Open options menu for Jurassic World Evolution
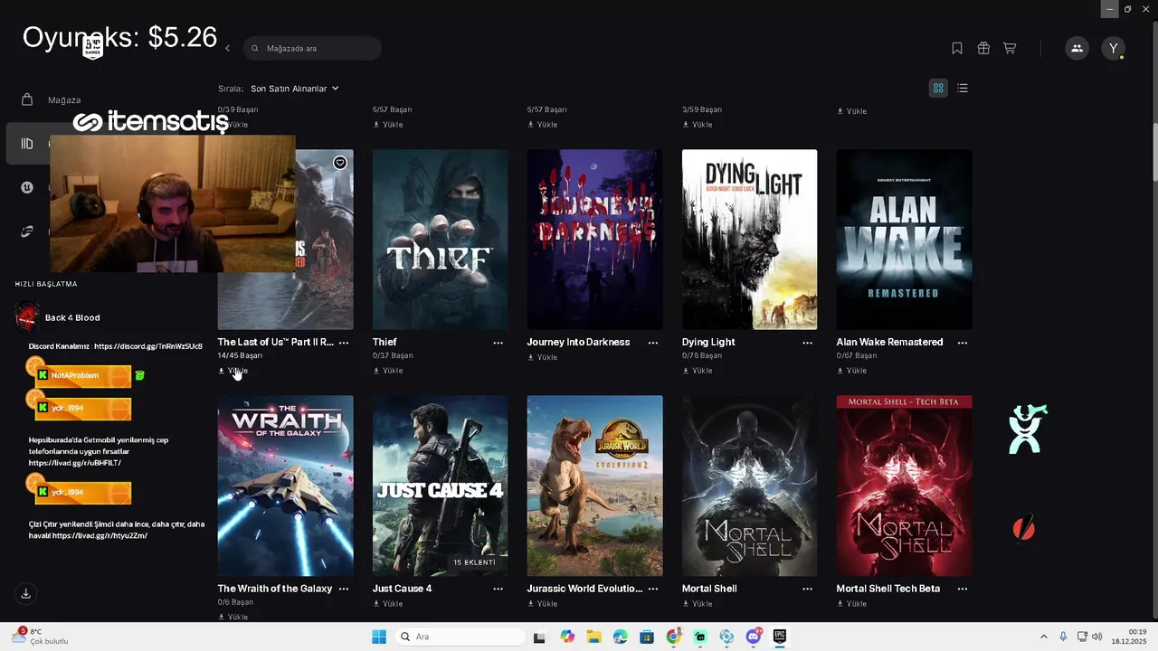 [x=653, y=589]
